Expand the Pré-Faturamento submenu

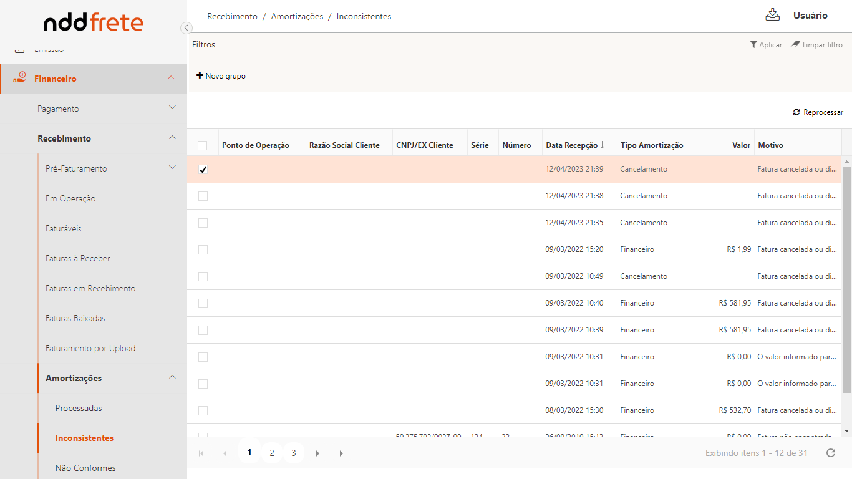click(172, 168)
